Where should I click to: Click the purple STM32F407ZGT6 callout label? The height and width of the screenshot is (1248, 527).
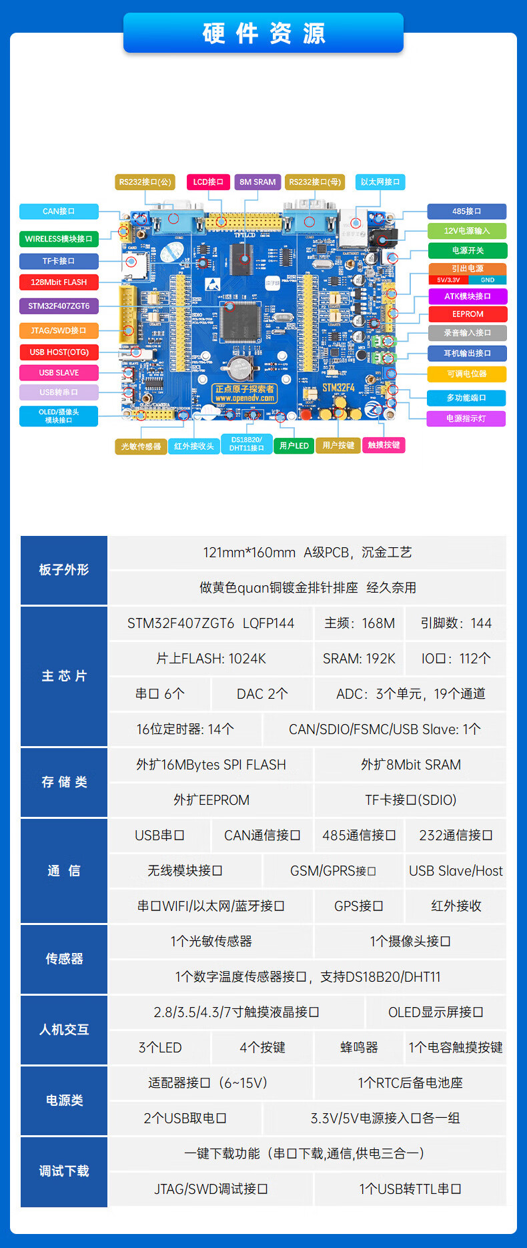click(59, 306)
